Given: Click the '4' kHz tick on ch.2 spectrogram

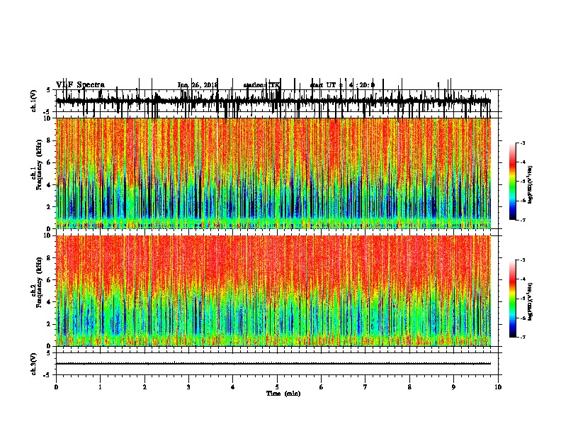Looking at the screenshot, I should (50, 302).
